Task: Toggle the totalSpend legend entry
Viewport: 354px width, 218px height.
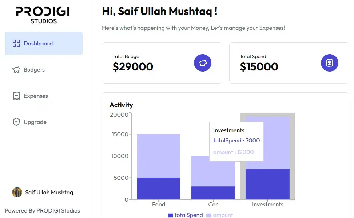Action: click(x=185, y=215)
